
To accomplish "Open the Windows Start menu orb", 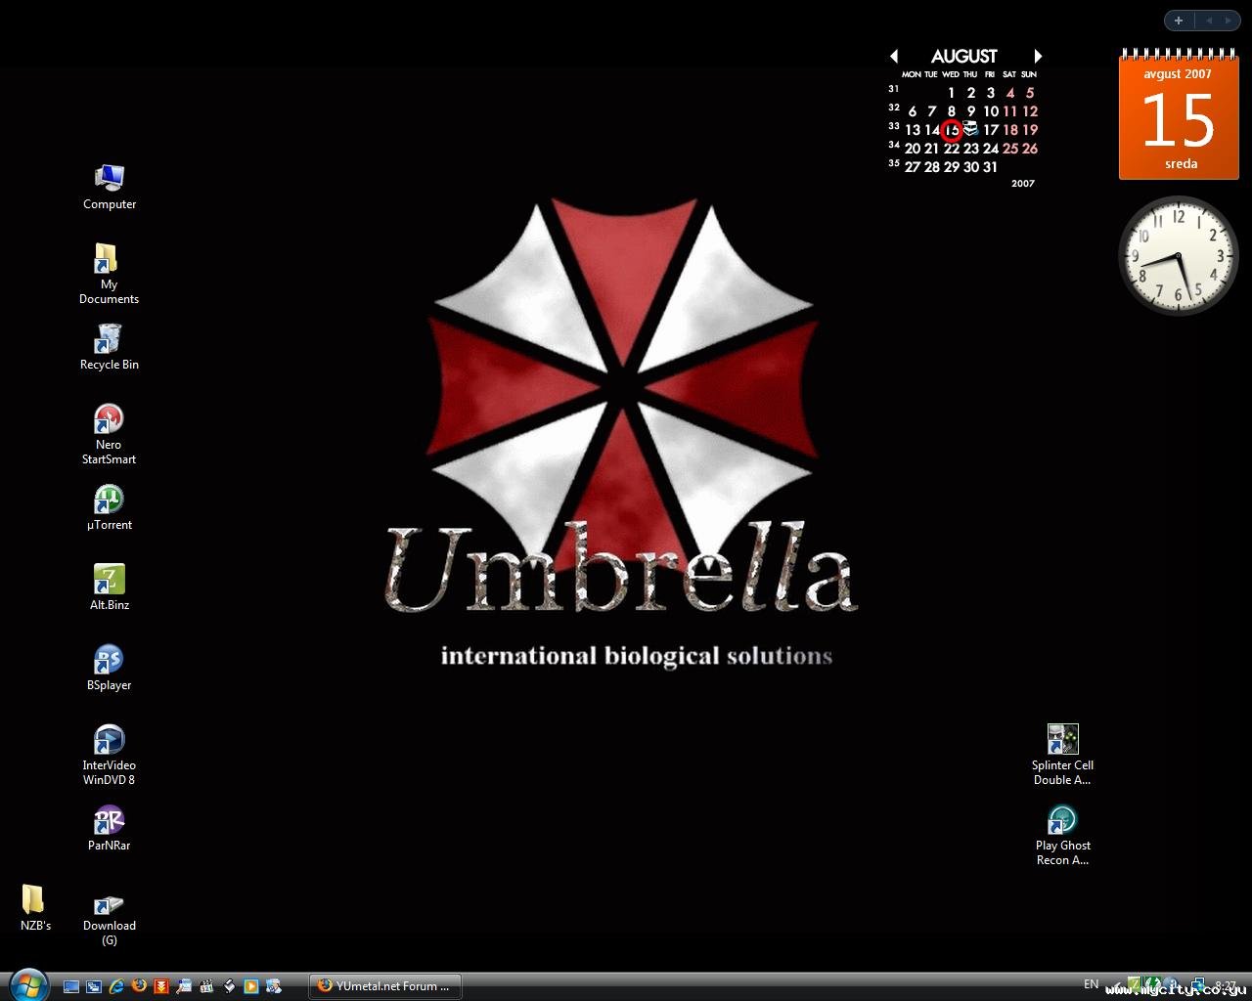I will pos(27,984).
